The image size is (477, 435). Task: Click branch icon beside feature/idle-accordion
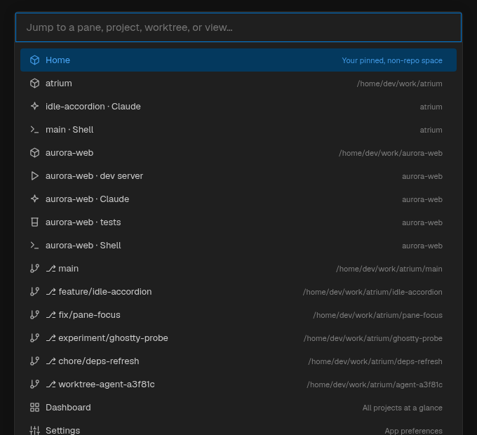[34, 291]
